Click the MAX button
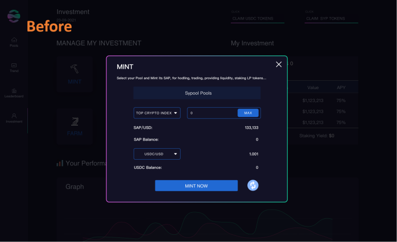This screenshot has height=242, width=397. [248, 113]
